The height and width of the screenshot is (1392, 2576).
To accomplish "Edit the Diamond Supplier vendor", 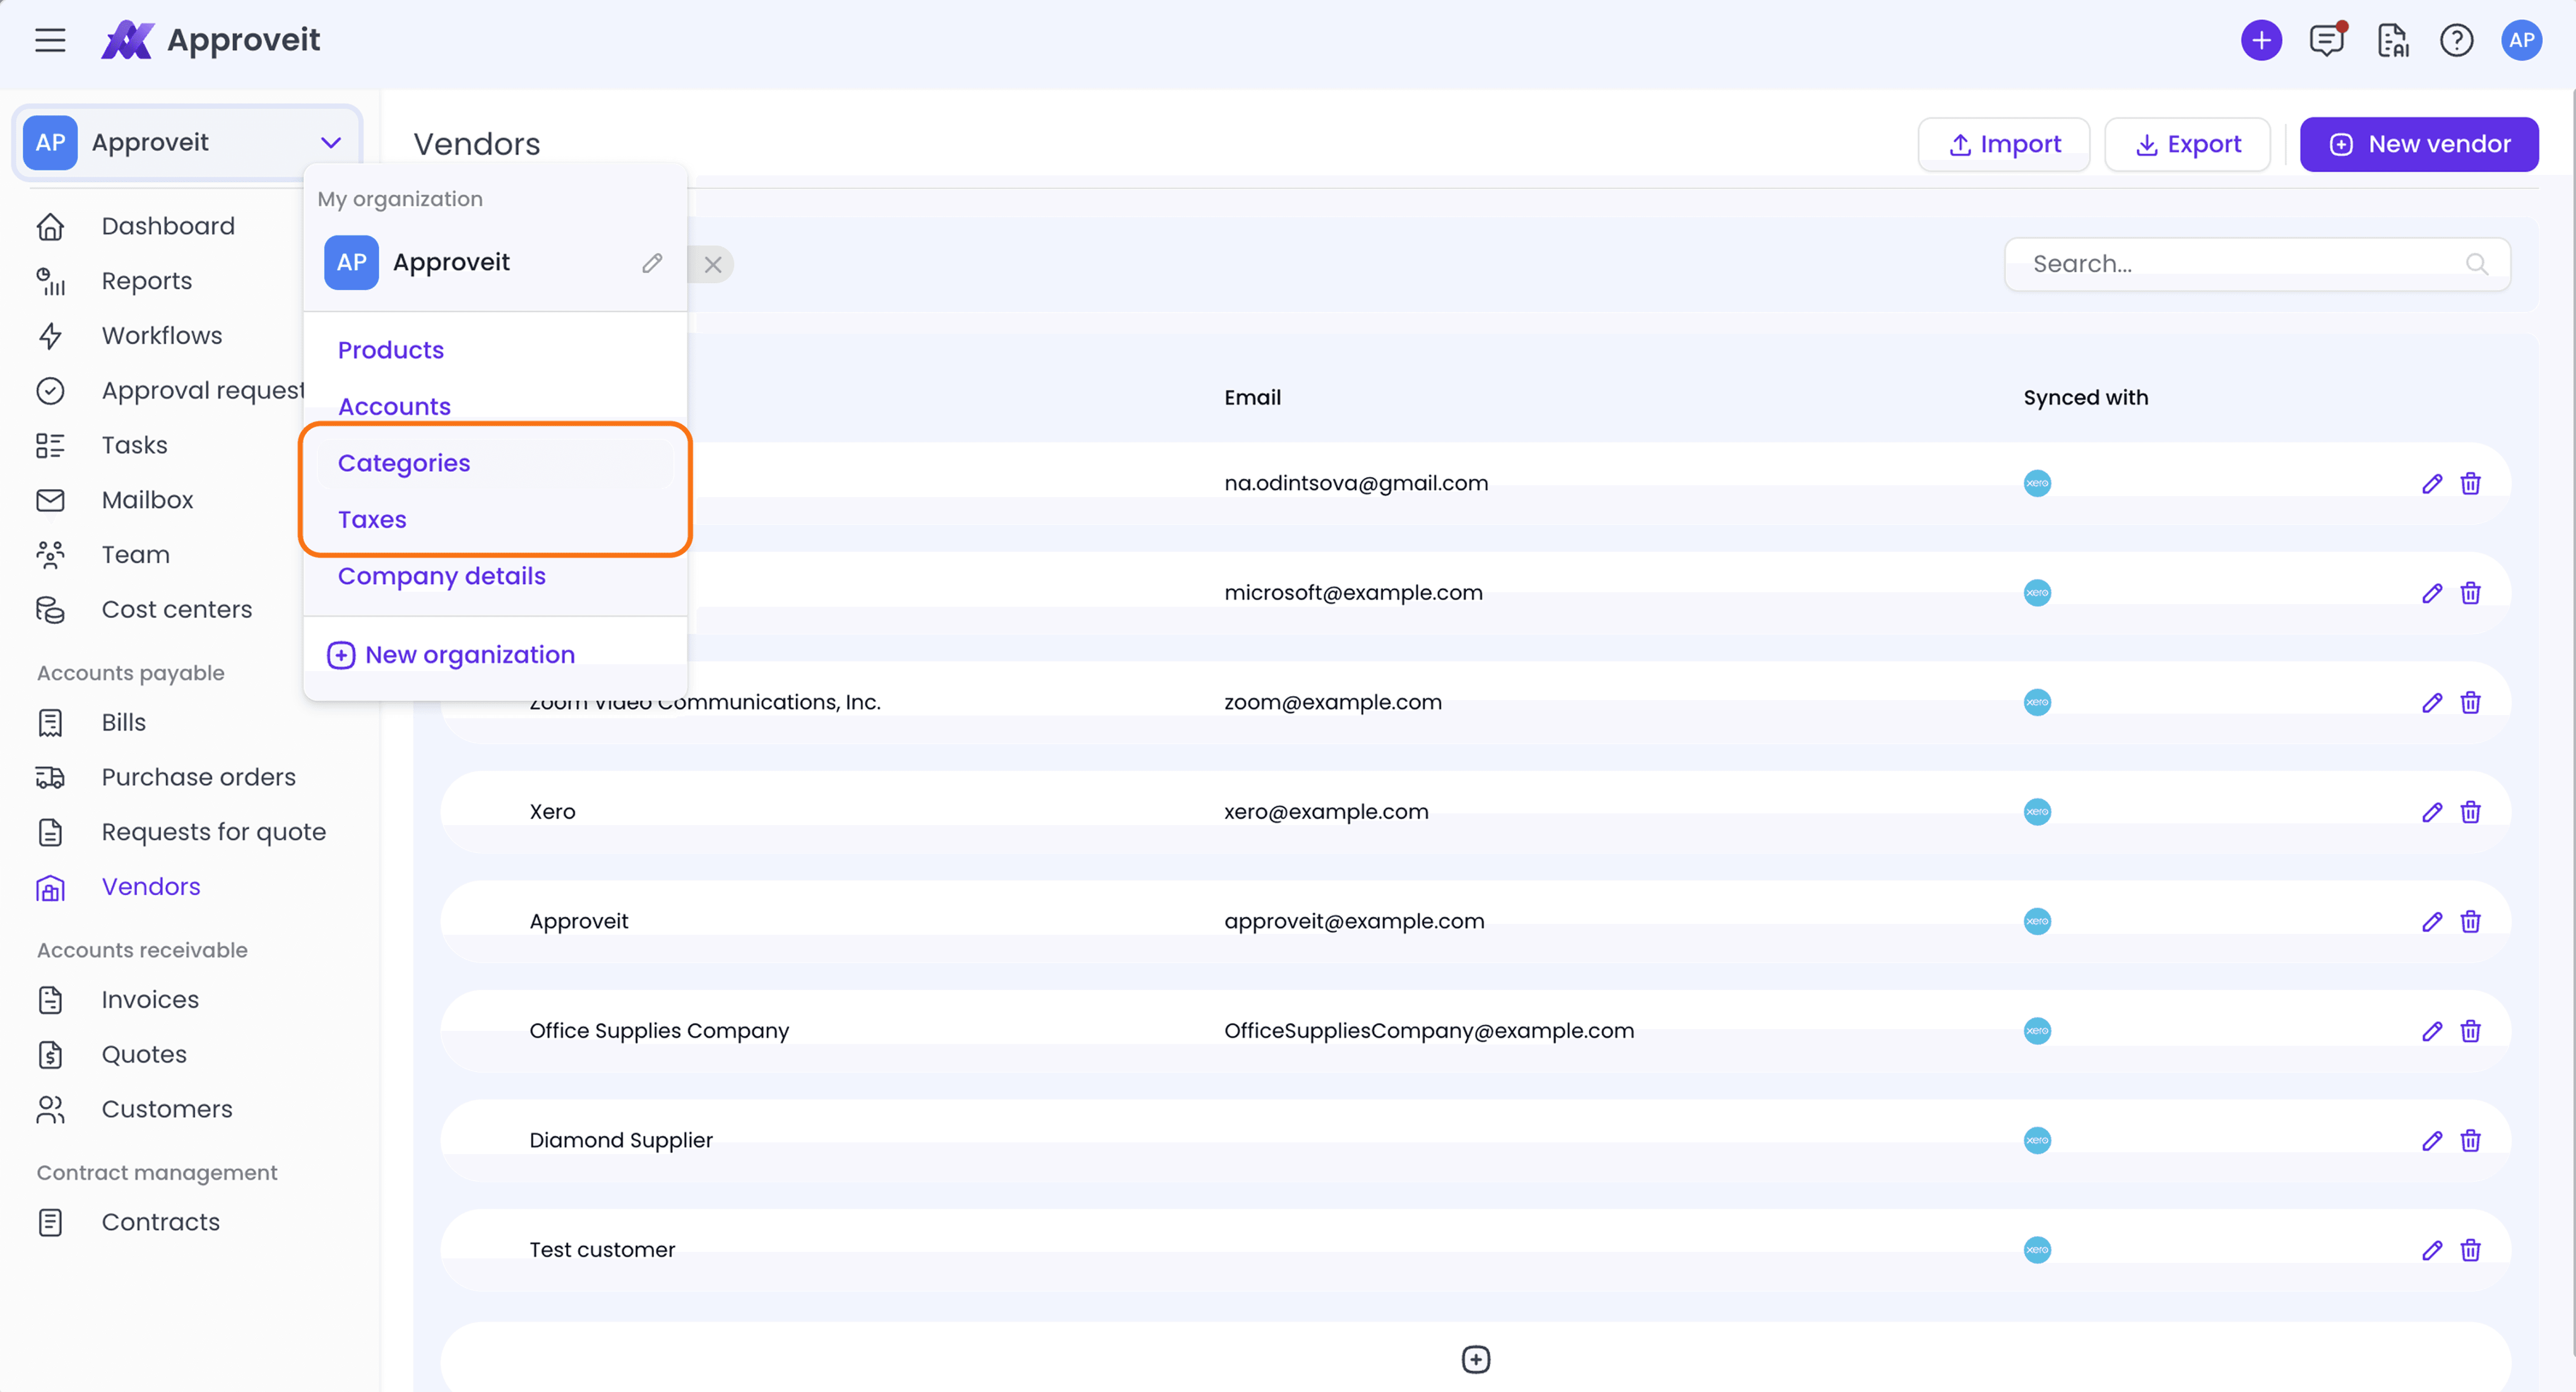I will tap(2432, 1141).
